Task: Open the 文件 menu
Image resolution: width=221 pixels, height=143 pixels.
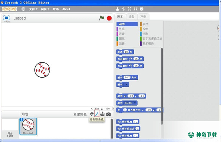Action: (x=33, y=9)
